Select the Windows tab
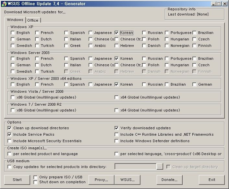The width and height of the screenshot is (229, 189). point(15,20)
